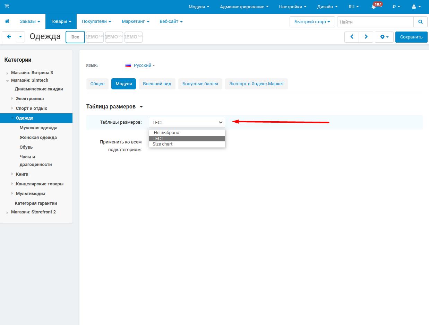The width and height of the screenshot is (429, 325).
Task: Go back using the left arrow button
Action: pyautogui.click(x=9, y=37)
